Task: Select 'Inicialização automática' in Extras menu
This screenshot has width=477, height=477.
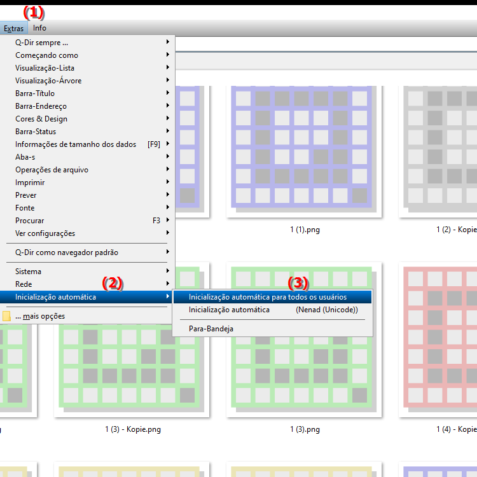Action: pos(87,297)
